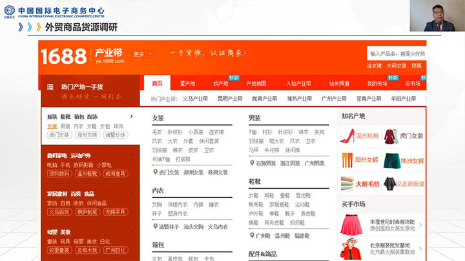Click the green shorts icon for 株洲女裤
This screenshot has height=261, width=465.
point(390,160)
